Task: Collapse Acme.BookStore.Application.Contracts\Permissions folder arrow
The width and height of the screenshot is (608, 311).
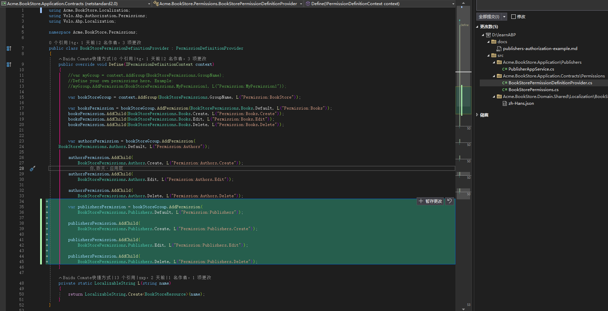Action: point(494,76)
